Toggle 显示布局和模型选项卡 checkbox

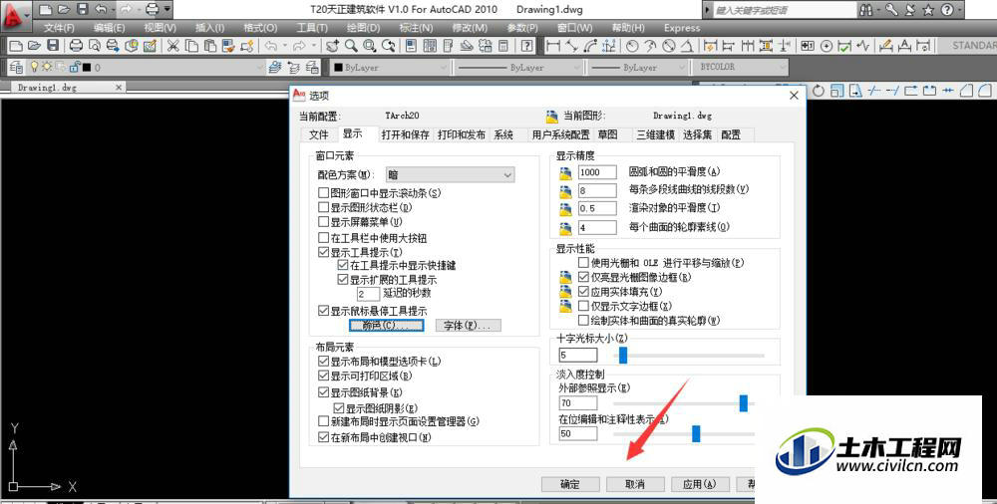tap(323, 361)
